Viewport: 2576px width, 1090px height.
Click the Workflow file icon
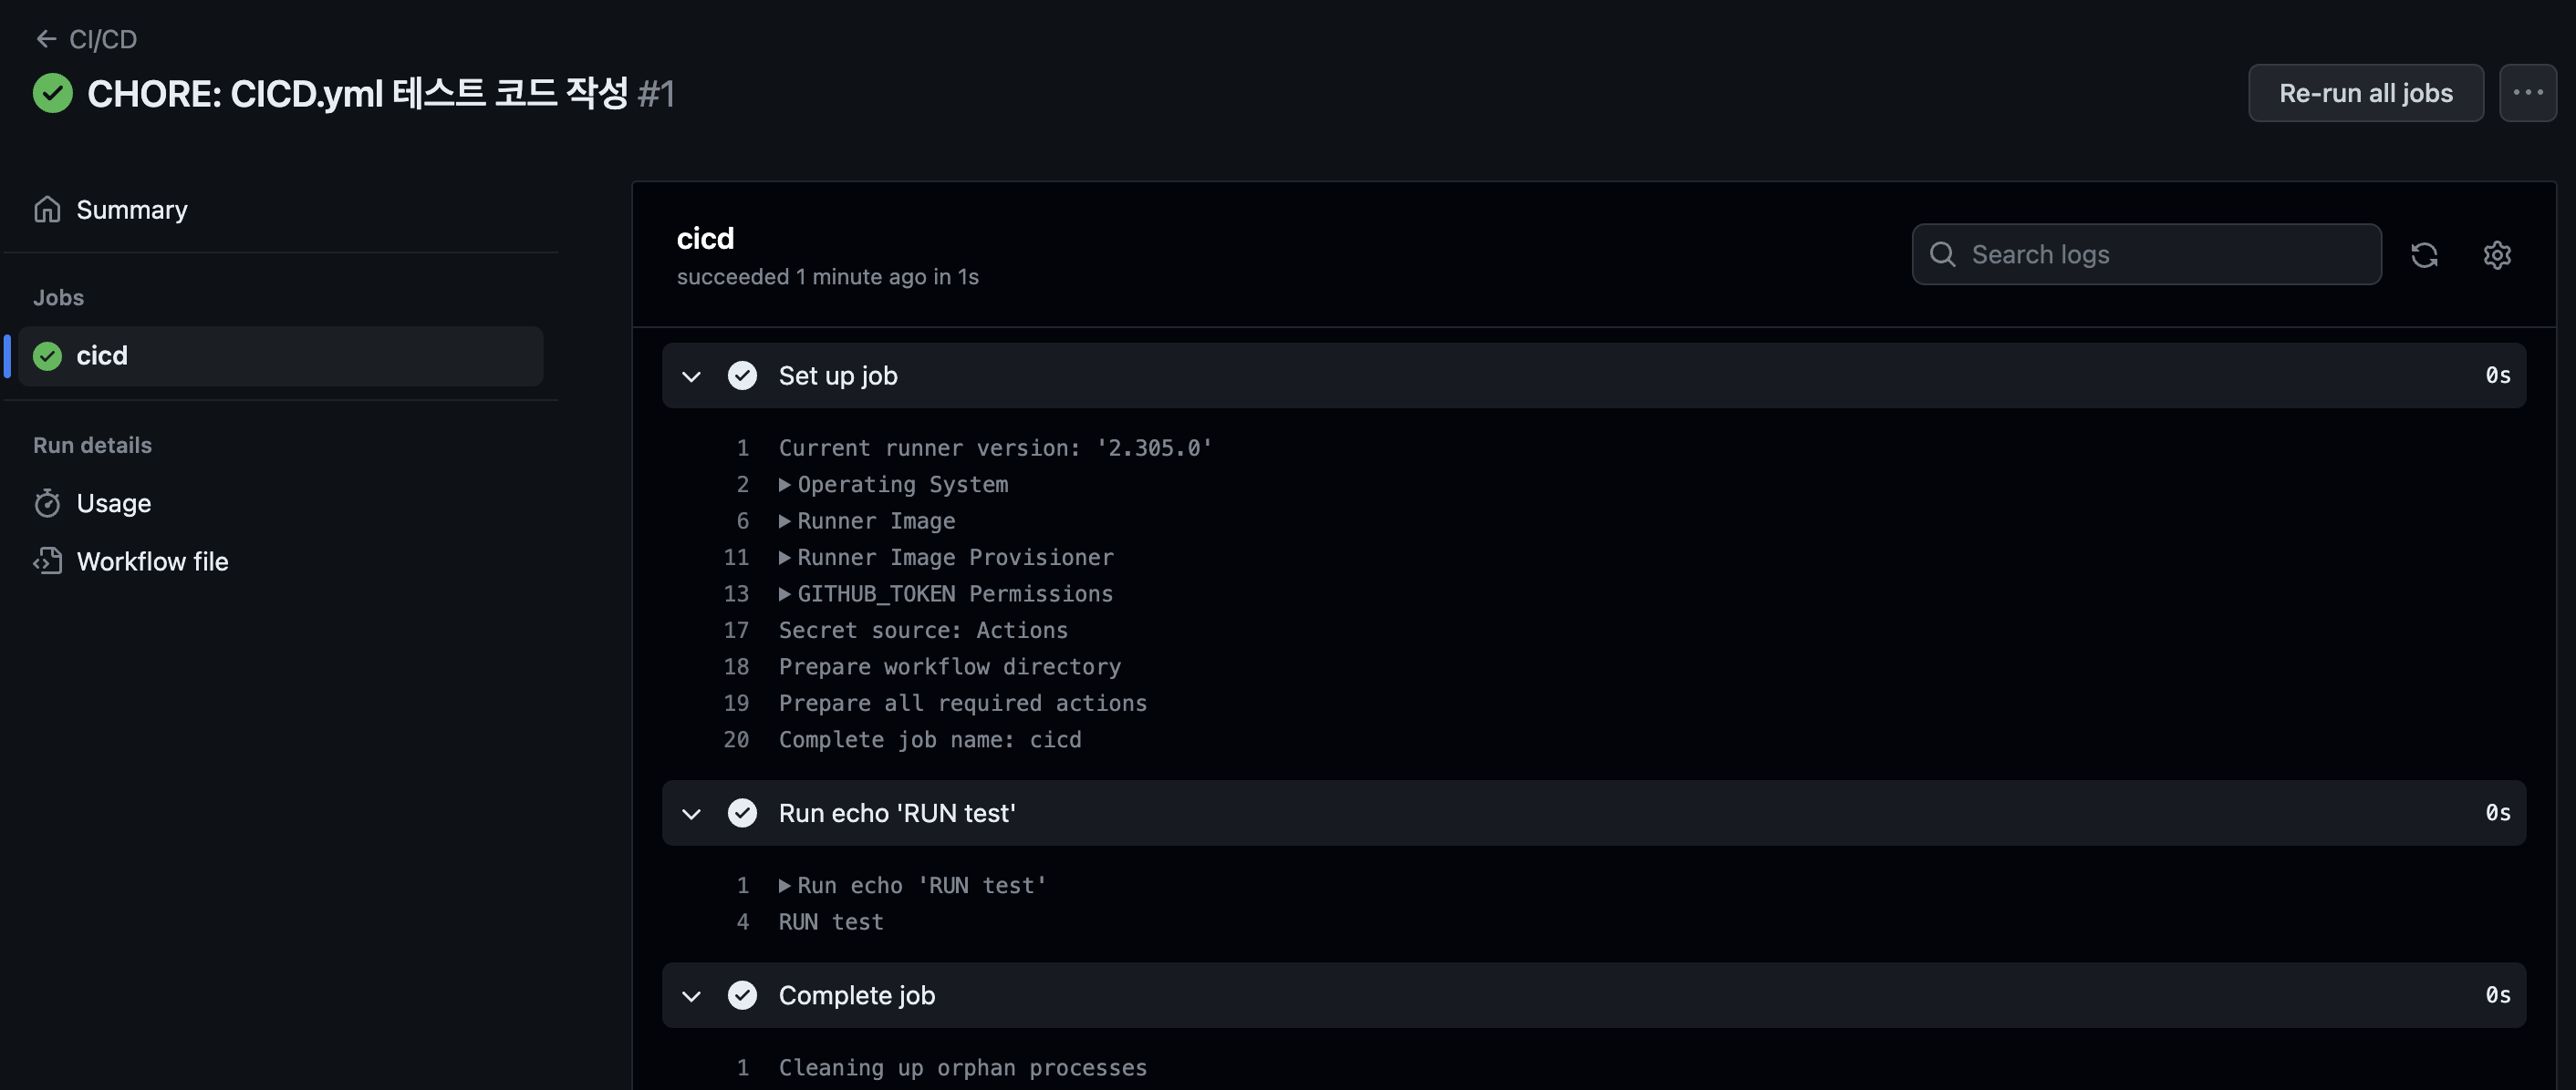pyautogui.click(x=47, y=560)
